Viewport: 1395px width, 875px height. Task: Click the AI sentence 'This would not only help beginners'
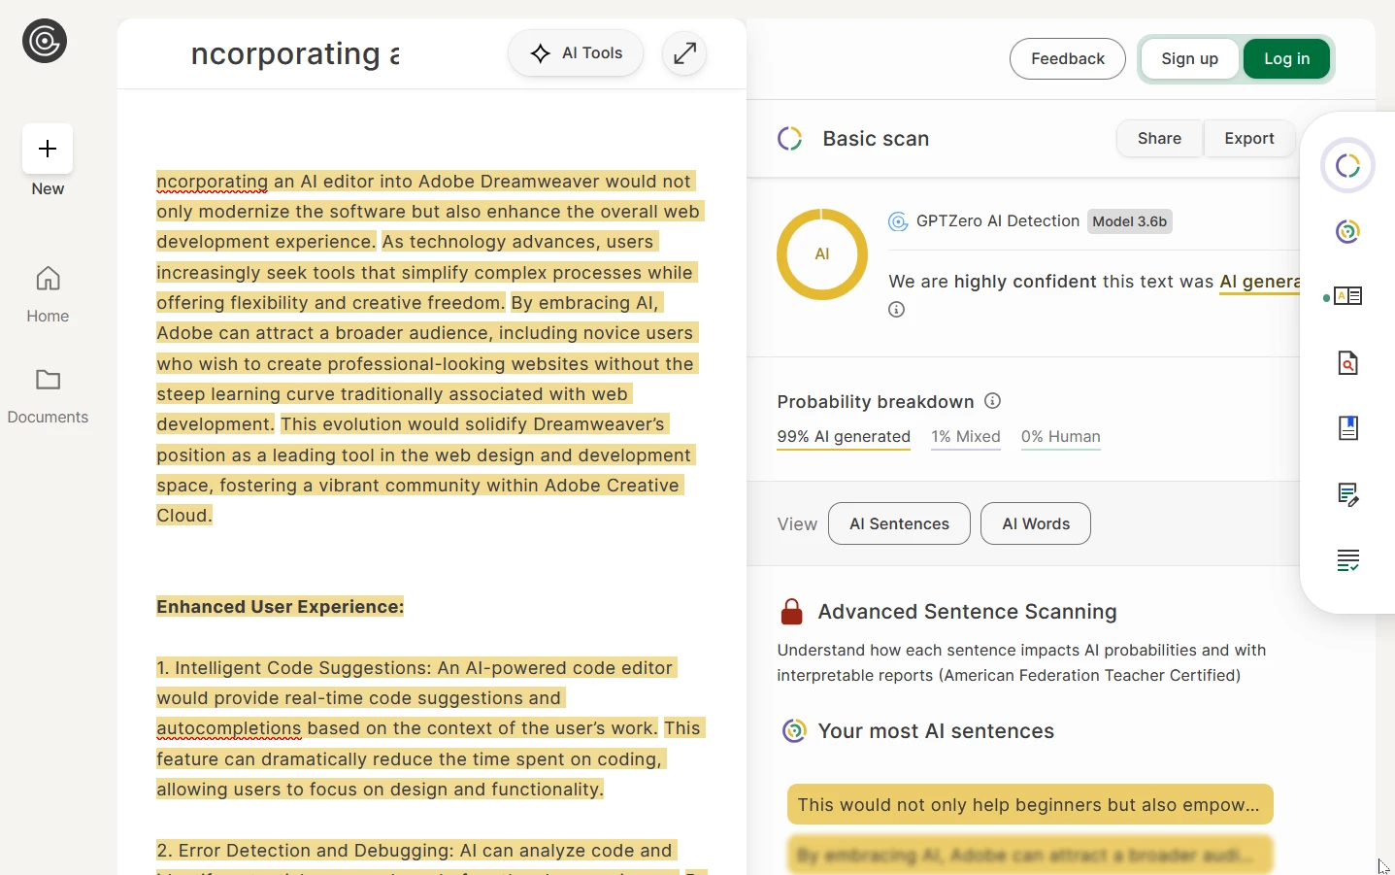(x=1030, y=804)
